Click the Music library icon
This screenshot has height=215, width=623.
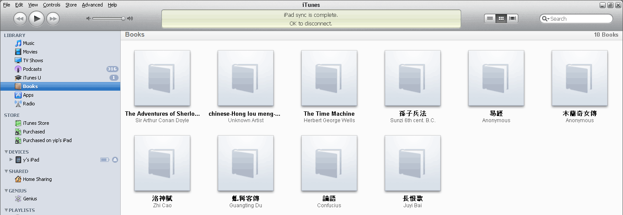point(18,43)
